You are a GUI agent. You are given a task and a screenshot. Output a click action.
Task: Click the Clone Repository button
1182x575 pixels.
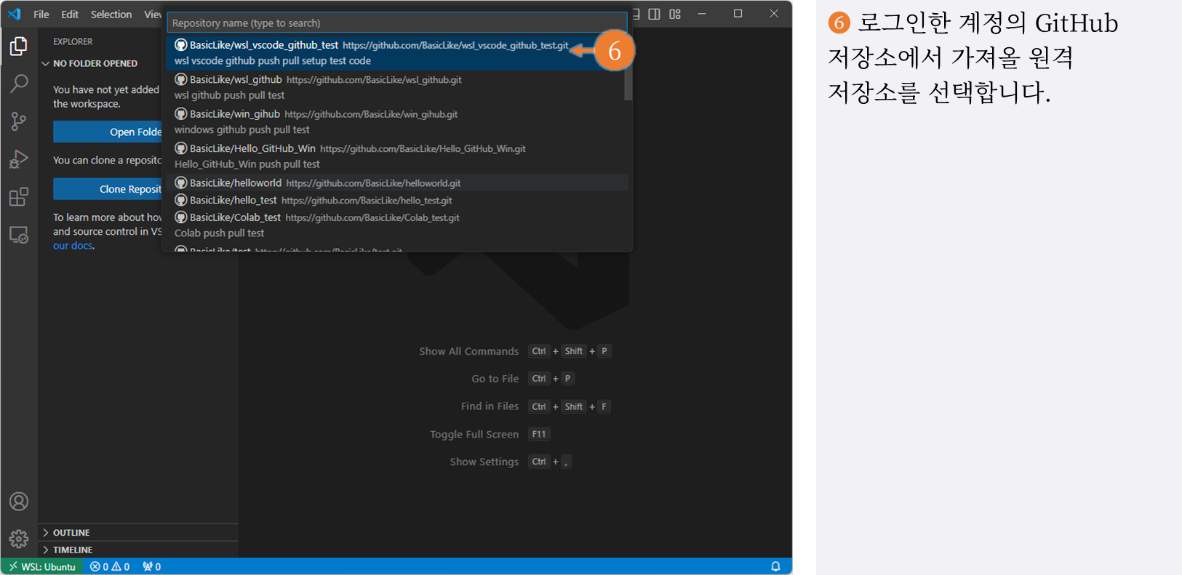pyautogui.click(x=108, y=189)
